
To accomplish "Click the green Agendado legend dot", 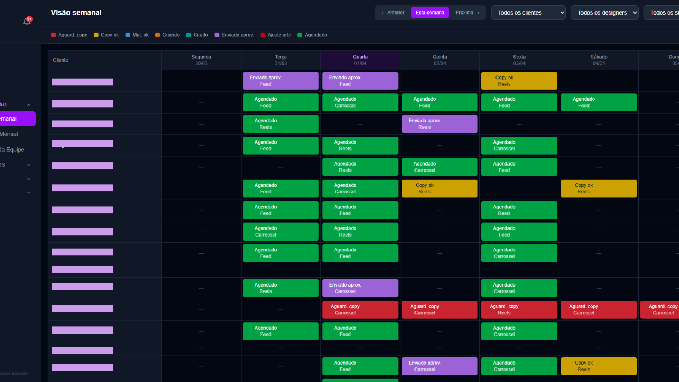I will 300,35.
